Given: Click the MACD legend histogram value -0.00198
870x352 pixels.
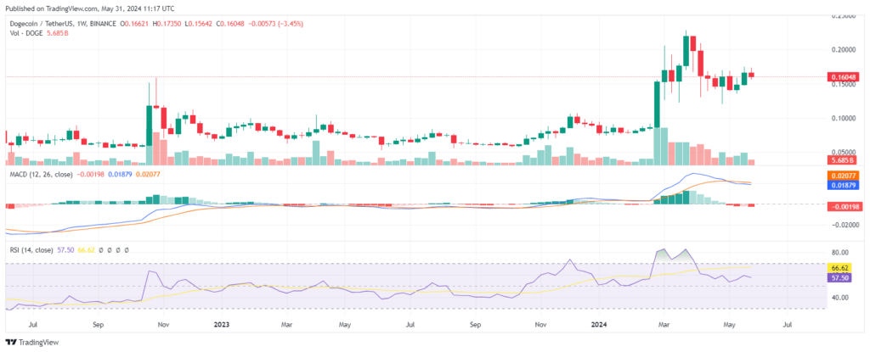Looking at the screenshot, I should coord(91,175).
